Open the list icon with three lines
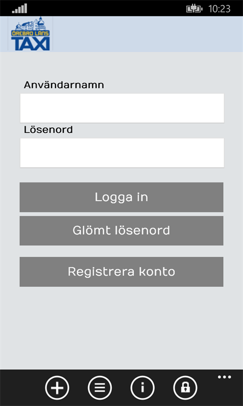The image size is (243, 406). [x=100, y=387]
